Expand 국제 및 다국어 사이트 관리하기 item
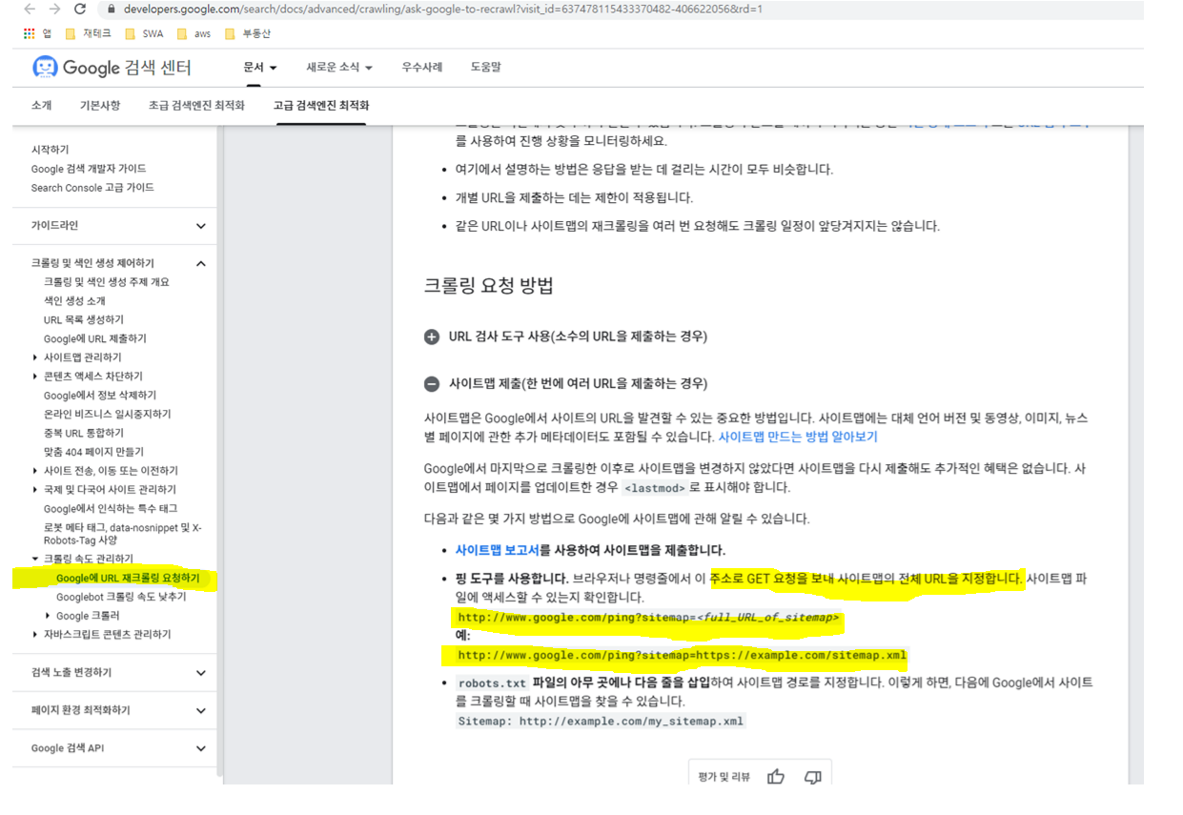This screenshot has height=815, width=1183. [35, 490]
